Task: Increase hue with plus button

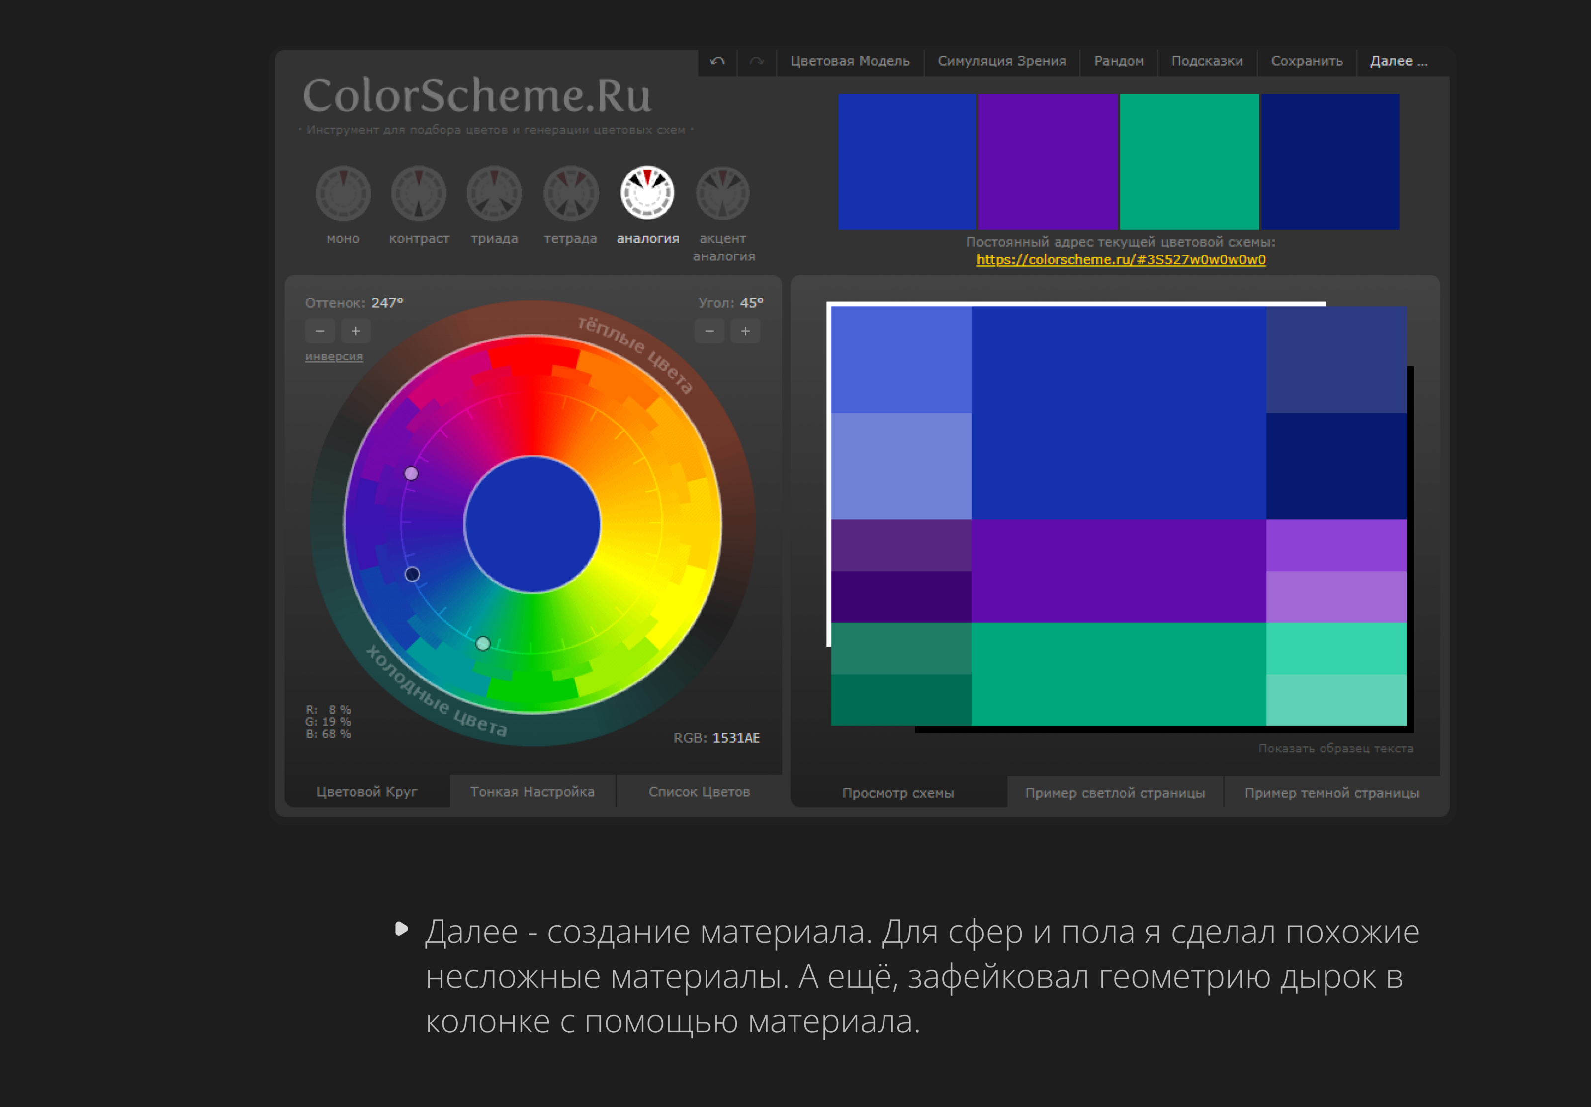Action: (x=355, y=331)
